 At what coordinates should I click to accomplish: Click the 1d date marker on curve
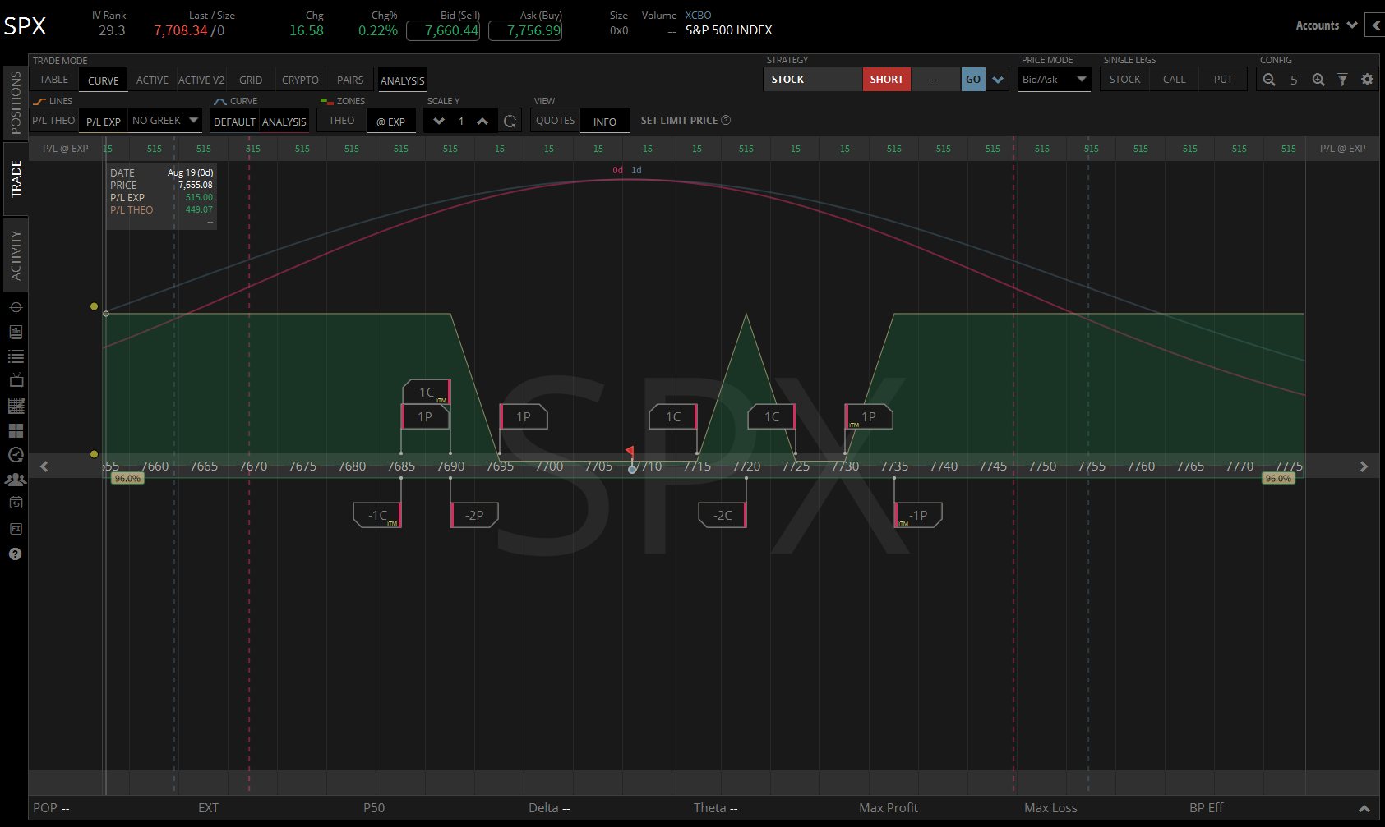tap(636, 170)
